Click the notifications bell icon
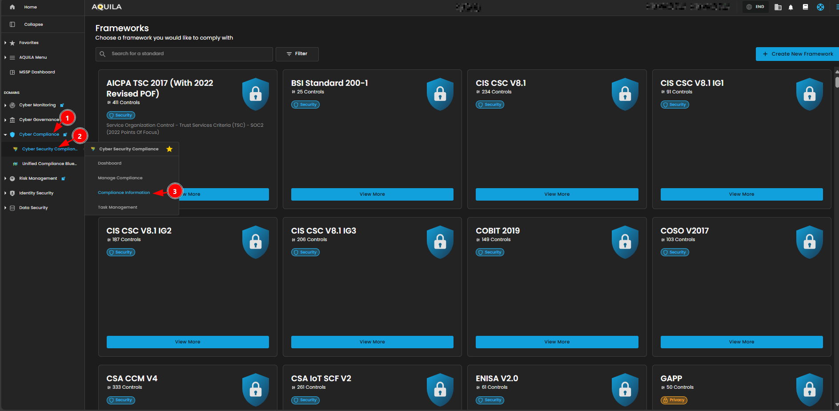Screen dimensions: 839x411 coord(791,7)
